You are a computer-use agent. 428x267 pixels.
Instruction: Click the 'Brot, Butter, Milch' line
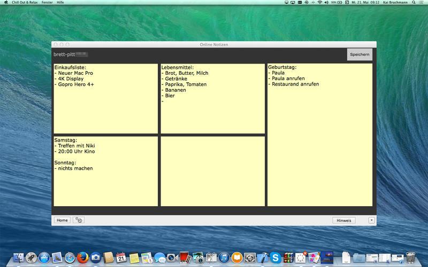coord(185,73)
